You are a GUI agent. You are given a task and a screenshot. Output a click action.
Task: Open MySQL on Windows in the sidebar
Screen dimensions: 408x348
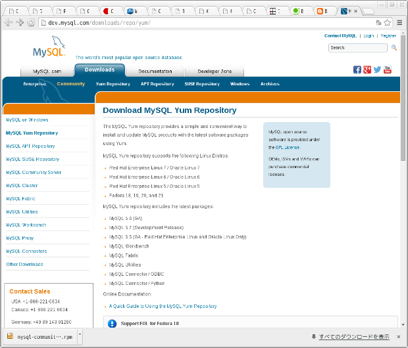pyautogui.click(x=28, y=120)
